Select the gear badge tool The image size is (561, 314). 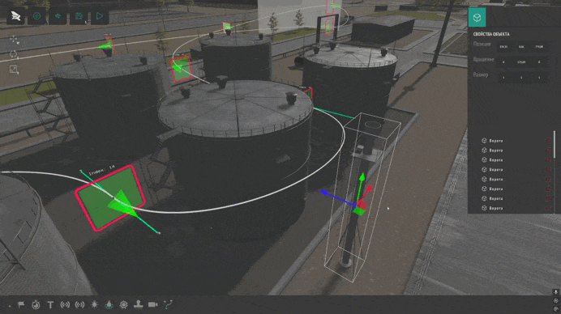(124, 305)
